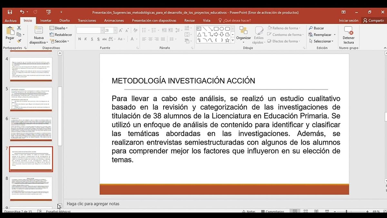Select the star shape in gallery
The width and height of the screenshot is (387, 218).
point(228,40)
